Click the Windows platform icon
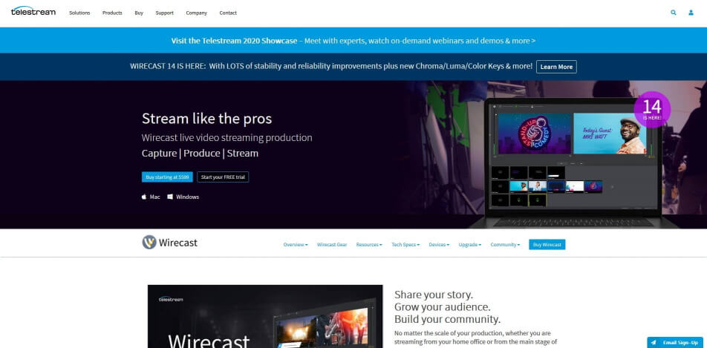Viewport: 707px width, 348px height. point(170,197)
